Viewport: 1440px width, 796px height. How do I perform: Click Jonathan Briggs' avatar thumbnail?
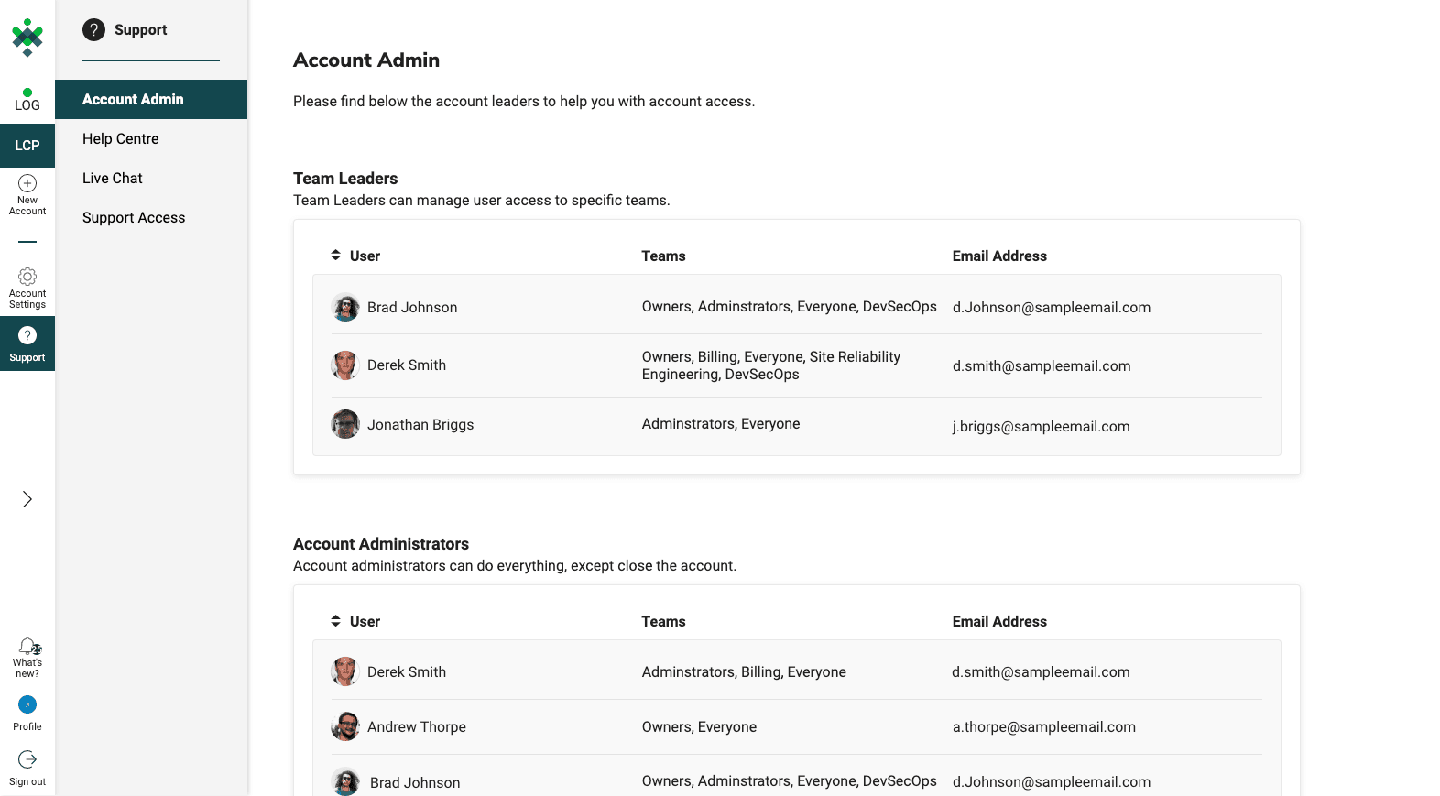[345, 424]
